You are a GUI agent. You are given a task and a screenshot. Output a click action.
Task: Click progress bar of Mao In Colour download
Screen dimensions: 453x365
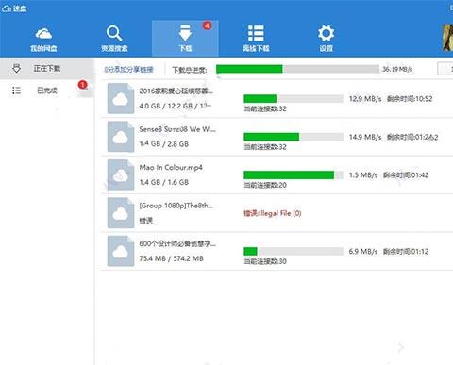click(x=294, y=175)
